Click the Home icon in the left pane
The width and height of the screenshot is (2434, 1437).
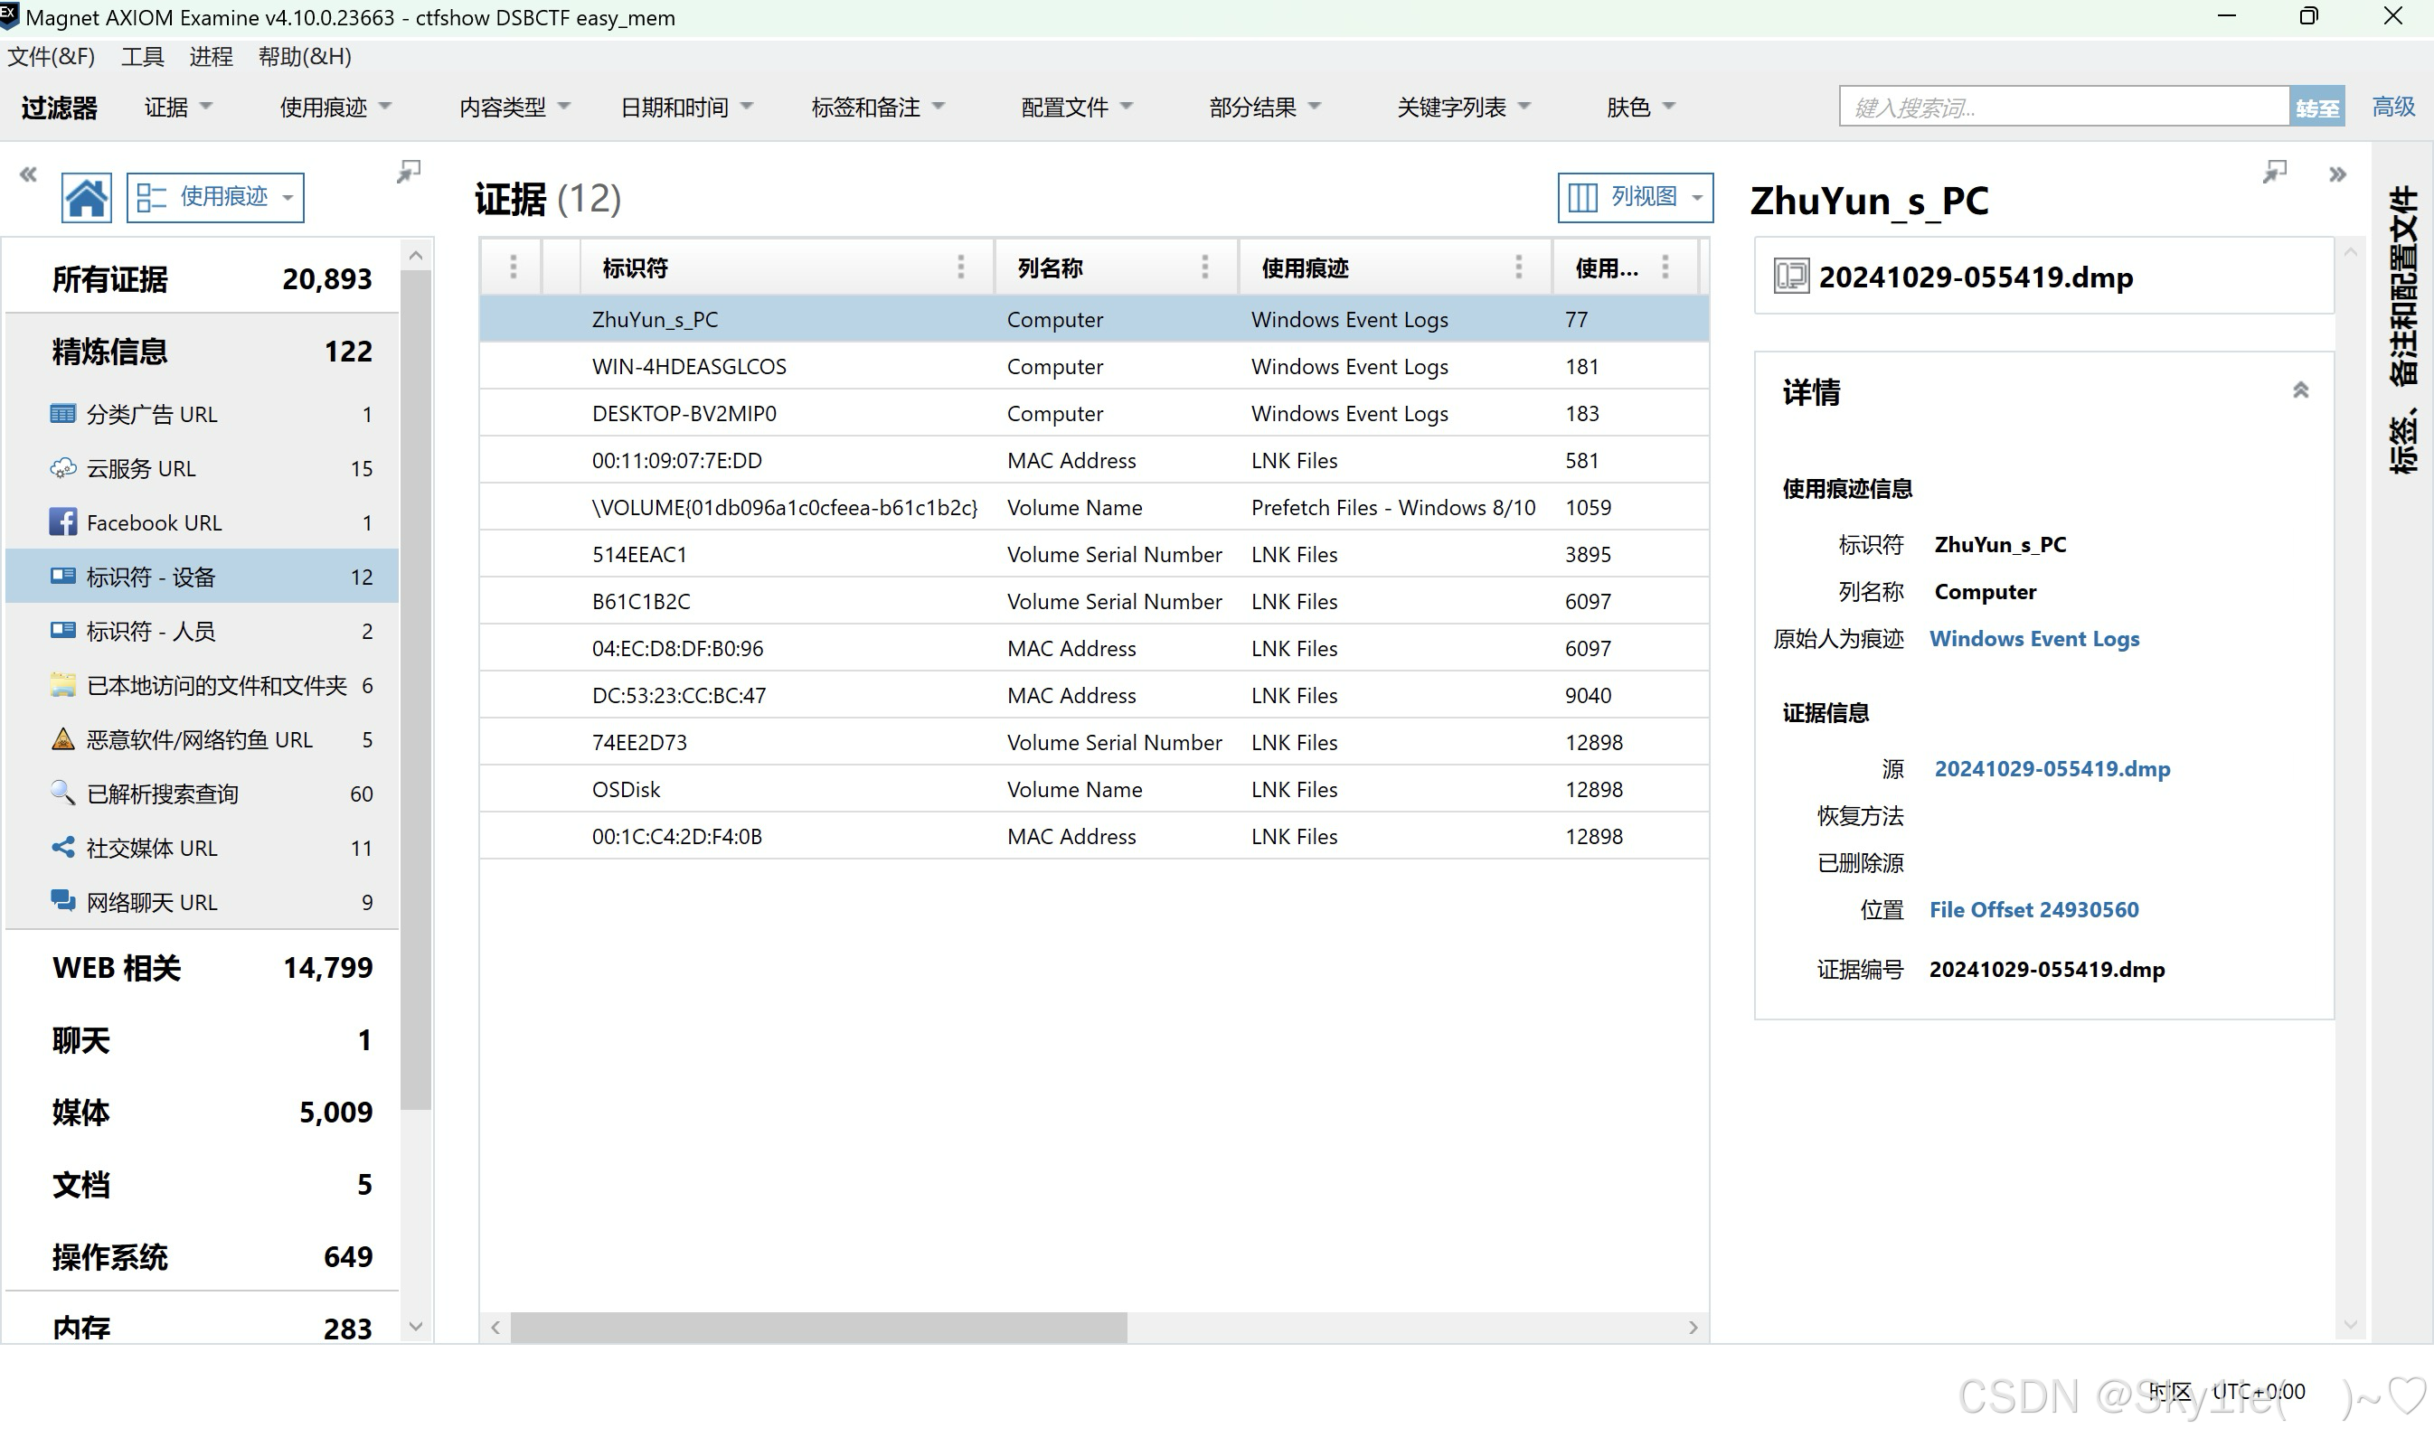[86, 198]
